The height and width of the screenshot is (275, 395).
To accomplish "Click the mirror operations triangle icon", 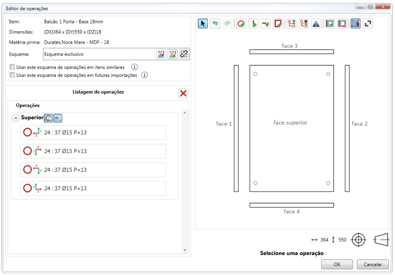I will coord(316,24).
